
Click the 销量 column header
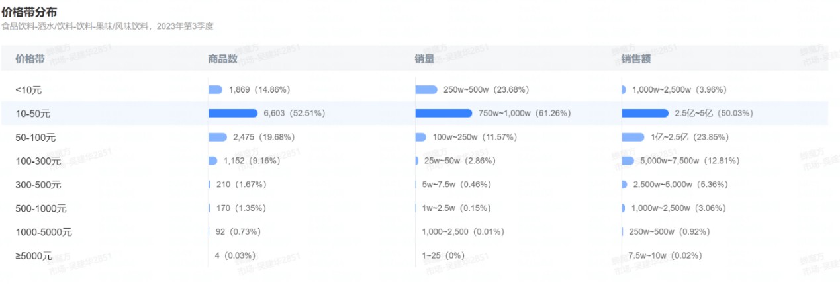click(424, 59)
